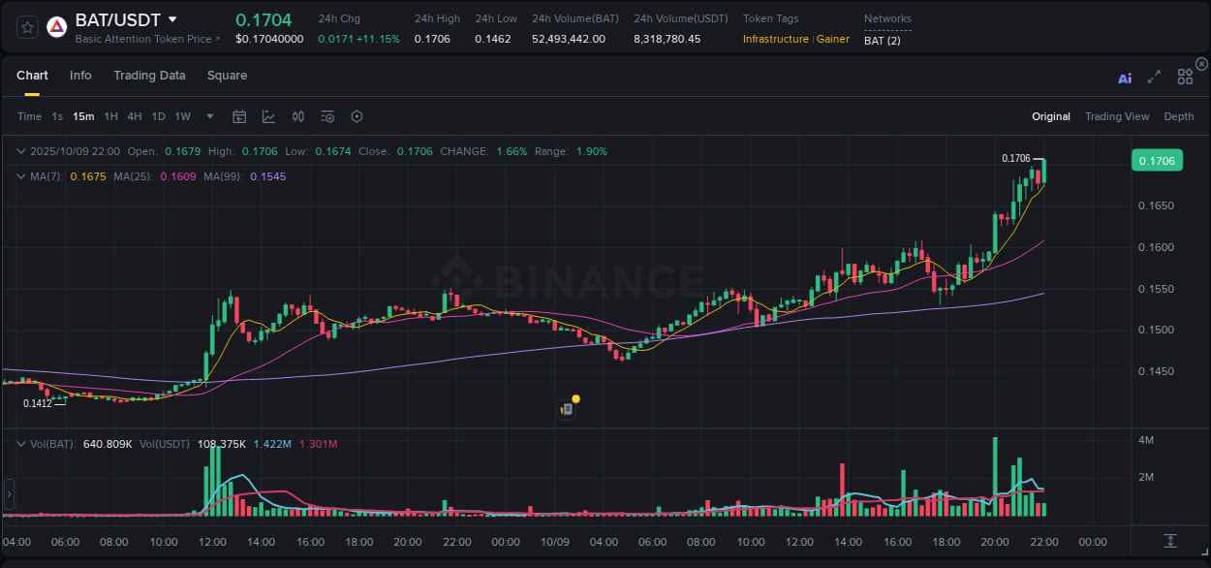Open the chart layout grid picker
The width and height of the screenshot is (1211, 568).
1185,77
